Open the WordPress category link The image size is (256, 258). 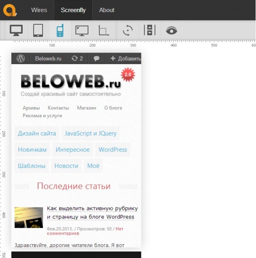click(x=113, y=150)
